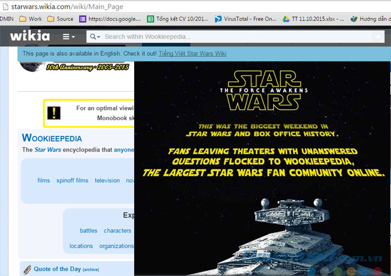Open the Hướng dẫn bookmark
This screenshot has width=391, height=276.
371,19
